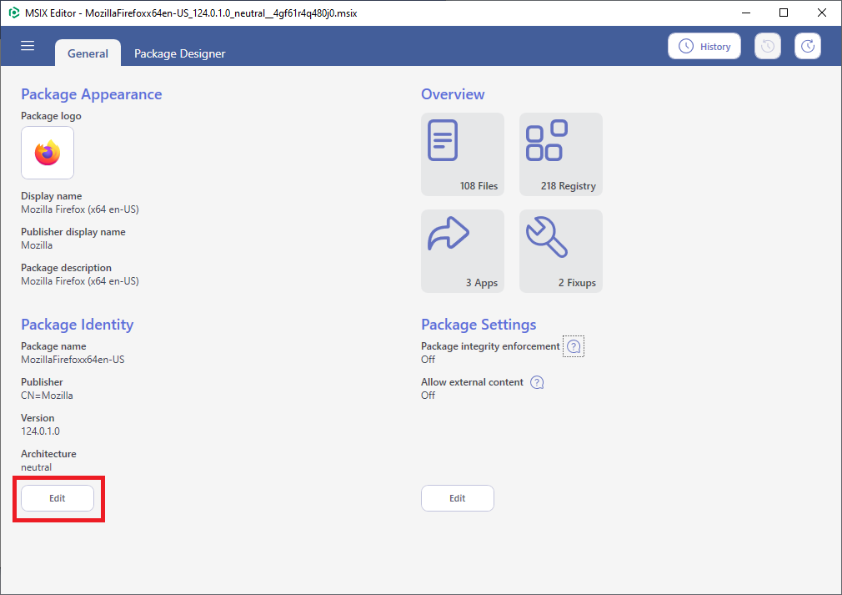Image resolution: width=842 pixels, height=595 pixels.
Task: Open the 3 Apps overview tile
Action: [463, 251]
